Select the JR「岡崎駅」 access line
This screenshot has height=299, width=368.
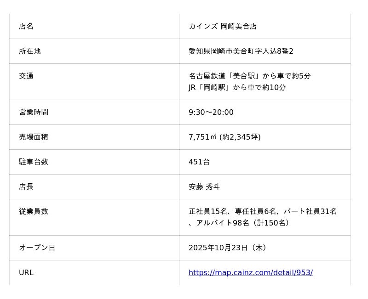[x=237, y=87]
